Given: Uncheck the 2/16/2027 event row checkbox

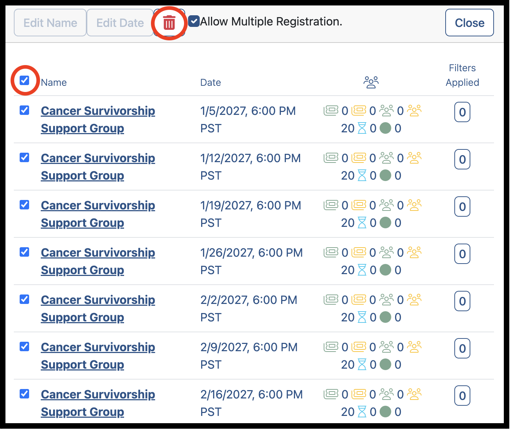Looking at the screenshot, I should click(x=24, y=393).
